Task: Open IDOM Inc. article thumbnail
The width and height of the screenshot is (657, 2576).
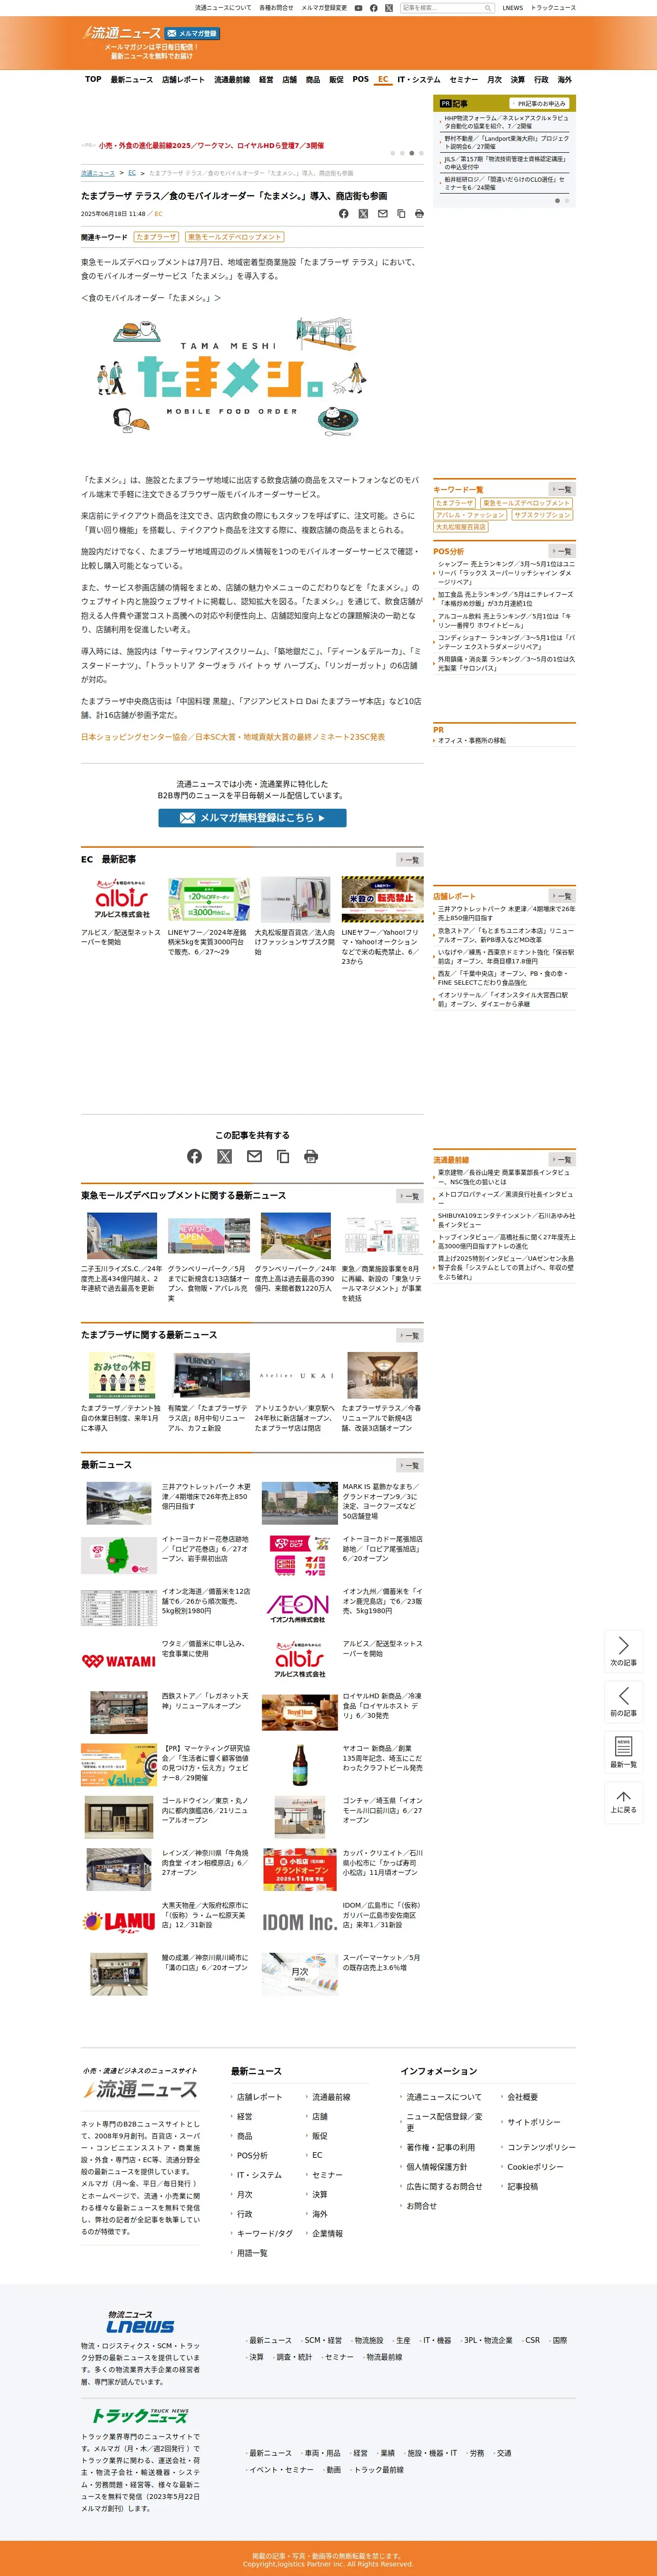Action: [299, 1923]
